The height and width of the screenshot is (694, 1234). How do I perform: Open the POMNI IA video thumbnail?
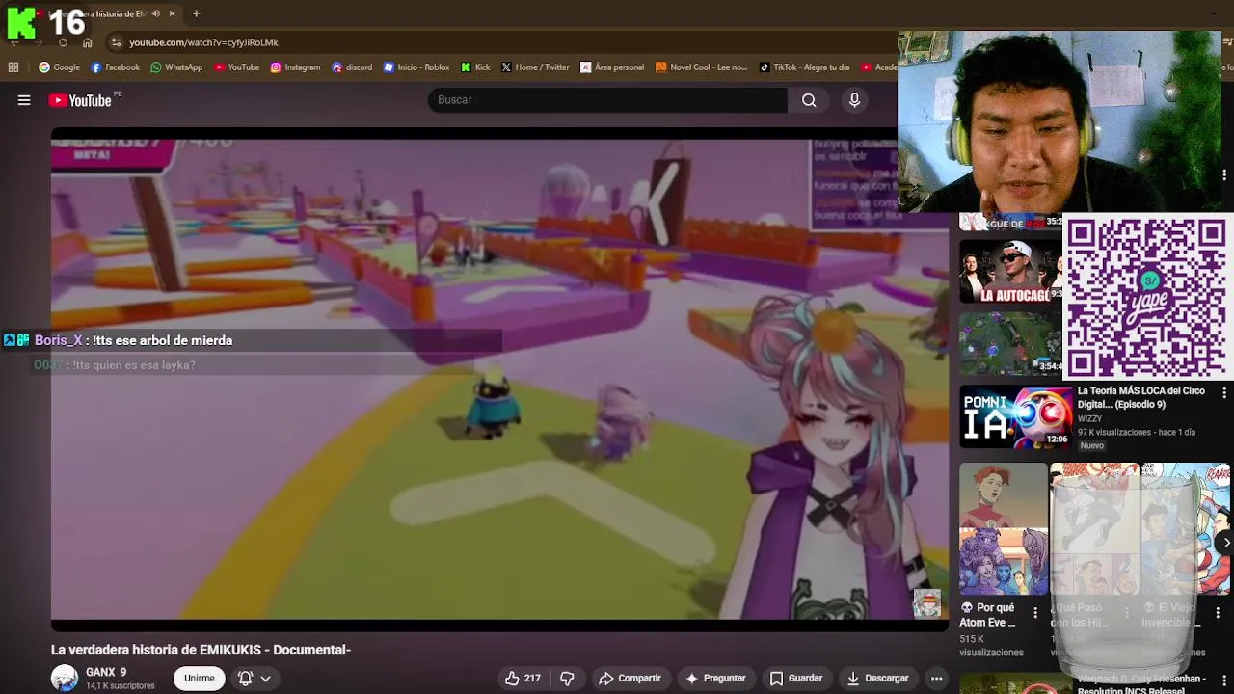point(1016,417)
